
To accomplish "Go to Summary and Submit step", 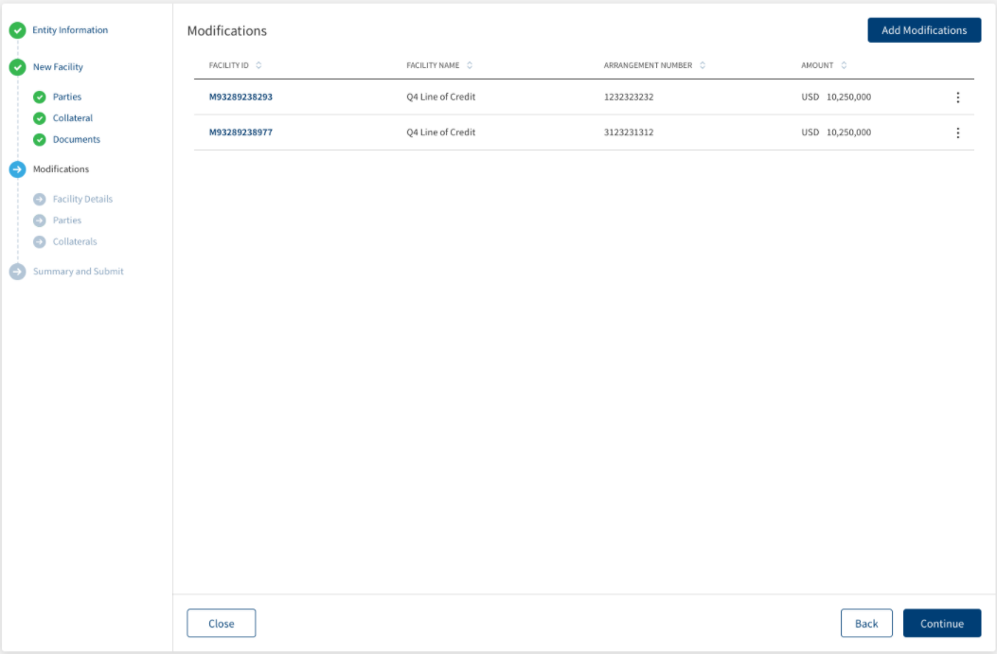I will pyautogui.click(x=79, y=272).
